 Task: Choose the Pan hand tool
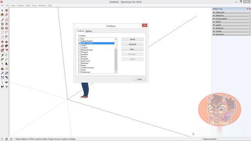pyautogui.click(x=6, y=69)
